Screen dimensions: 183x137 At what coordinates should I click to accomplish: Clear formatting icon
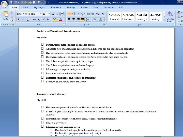[63, 14]
